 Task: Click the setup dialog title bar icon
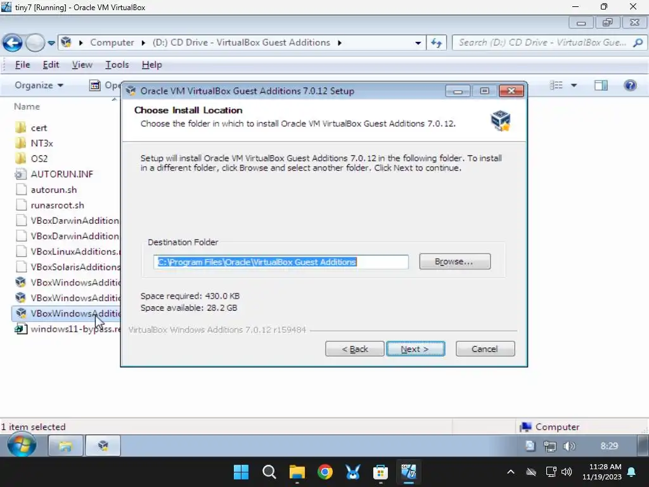pyautogui.click(x=131, y=91)
